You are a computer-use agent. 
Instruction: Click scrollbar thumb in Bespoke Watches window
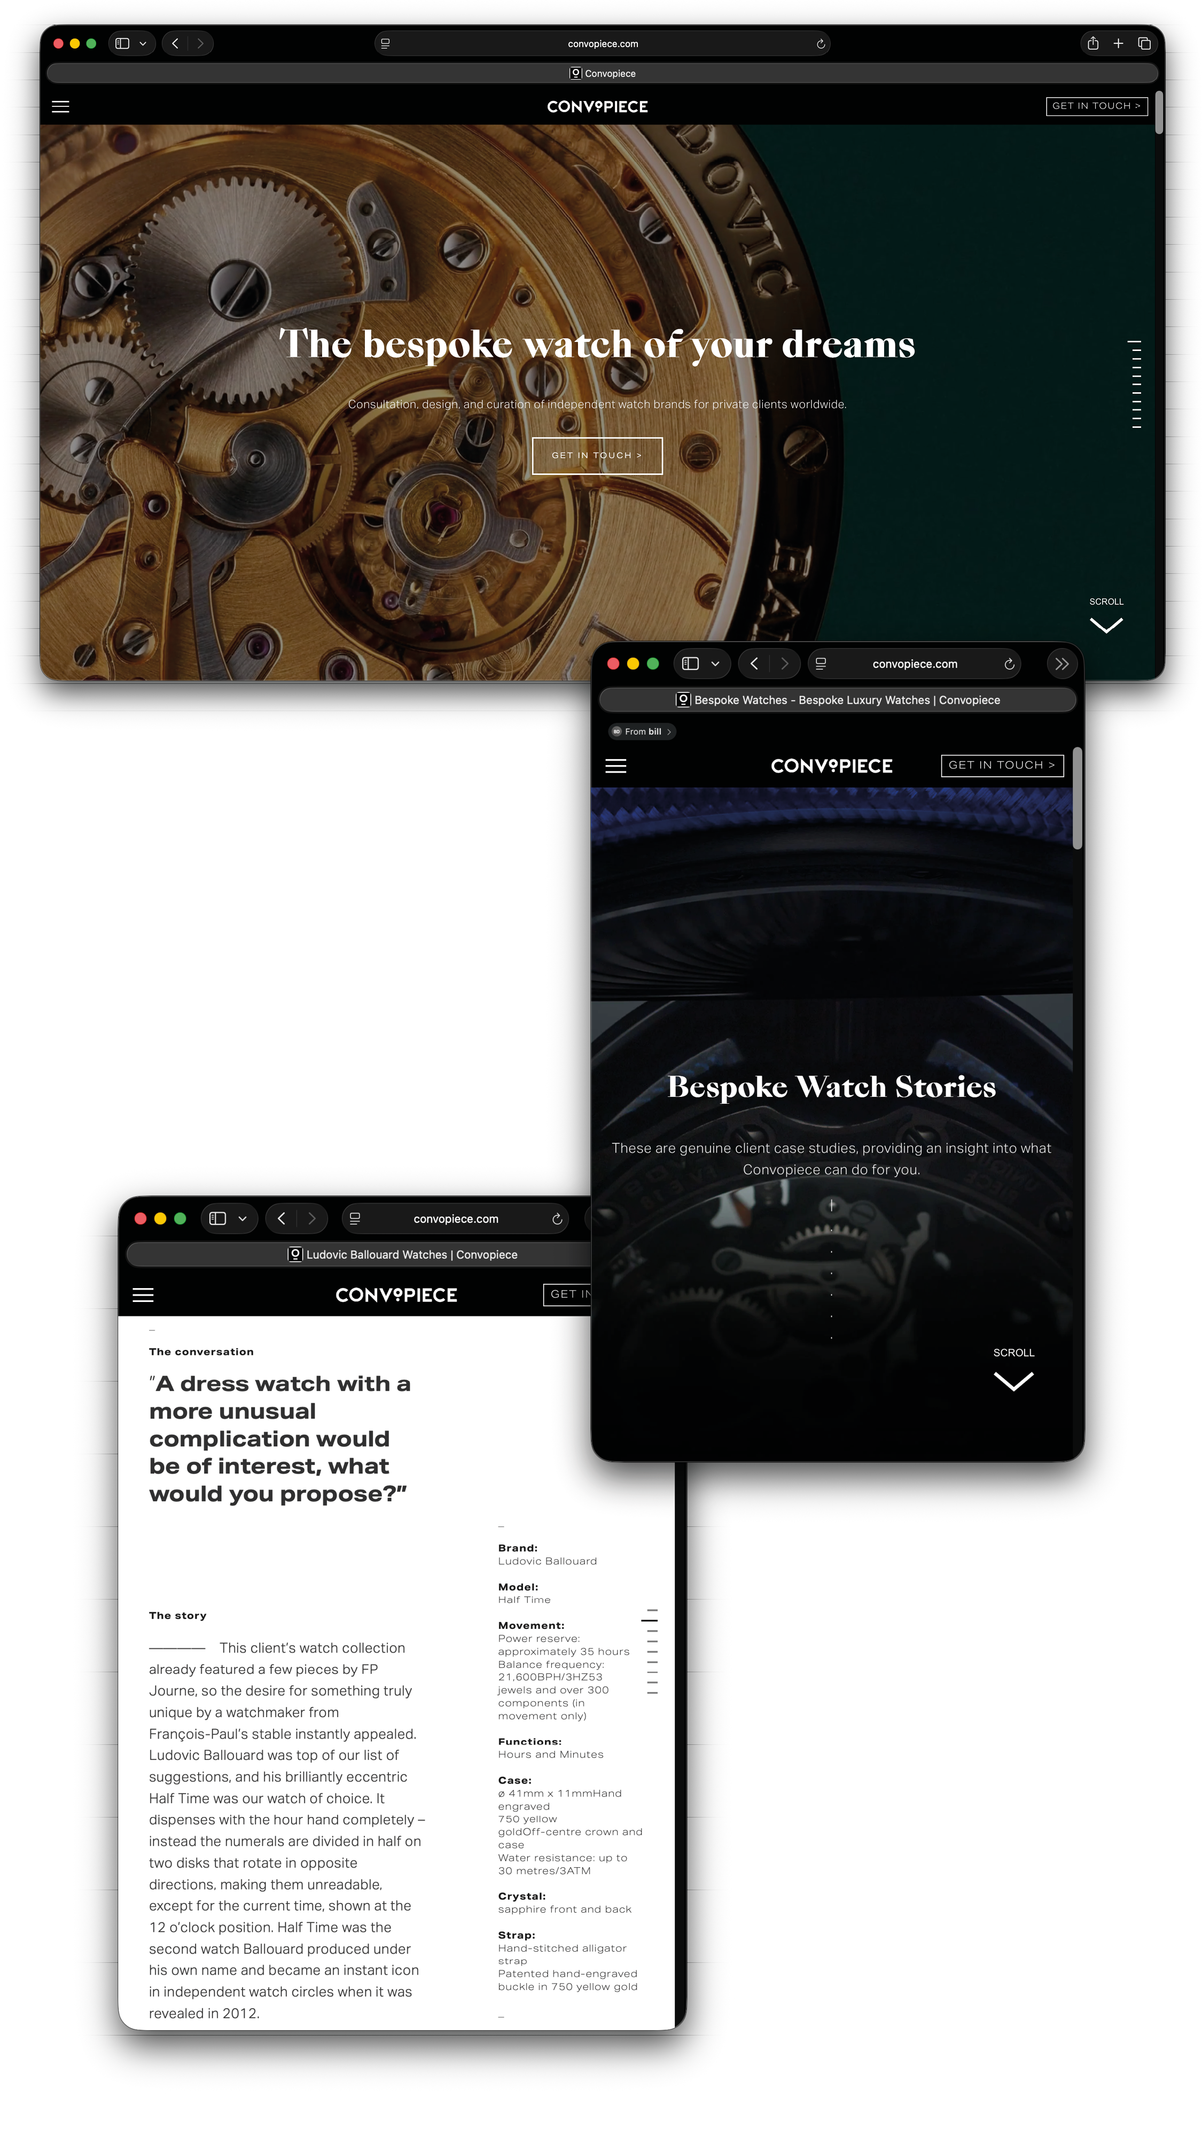click(1077, 799)
